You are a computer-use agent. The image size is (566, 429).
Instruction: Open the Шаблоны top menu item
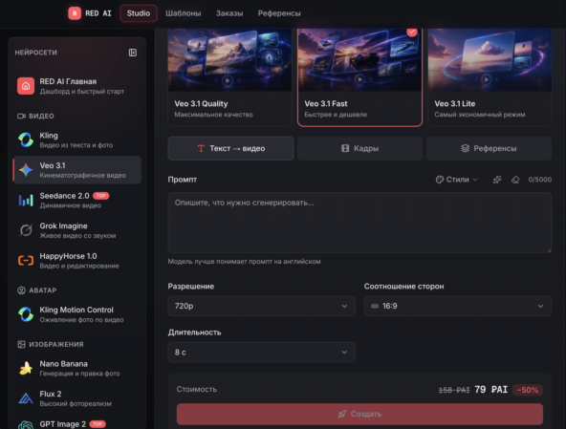coord(183,13)
